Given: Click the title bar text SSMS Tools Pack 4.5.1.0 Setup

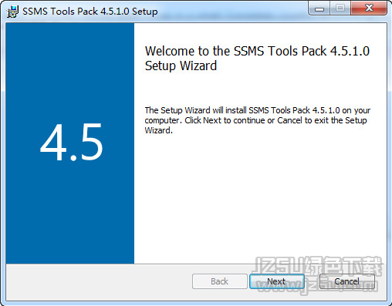Looking at the screenshot, I should 90,12.
